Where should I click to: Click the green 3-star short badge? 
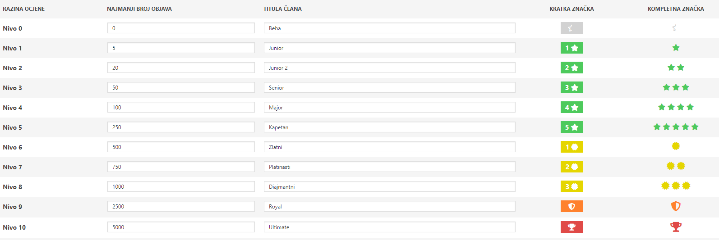572,88
